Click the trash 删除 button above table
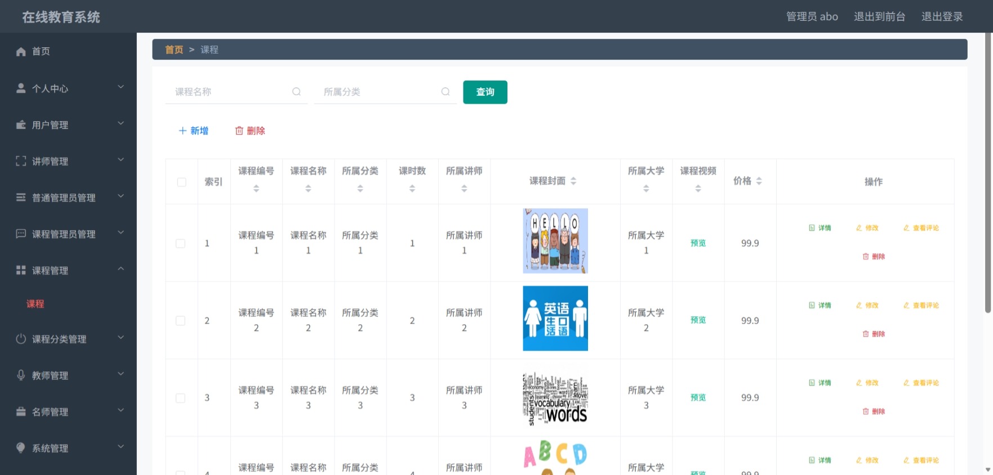The image size is (993, 475). point(250,131)
